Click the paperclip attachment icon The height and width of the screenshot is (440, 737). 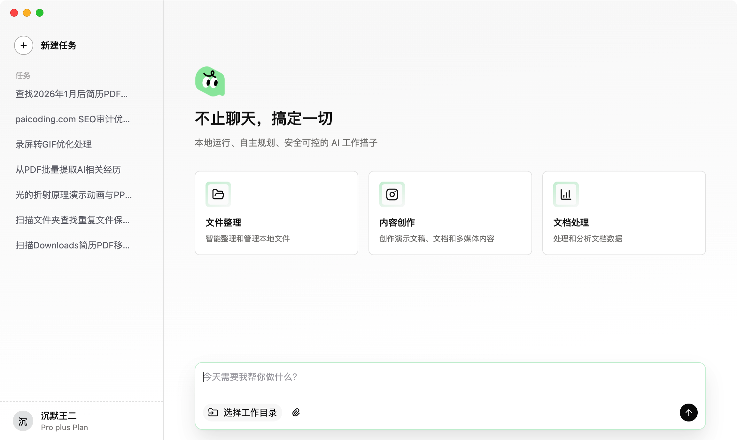296,413
